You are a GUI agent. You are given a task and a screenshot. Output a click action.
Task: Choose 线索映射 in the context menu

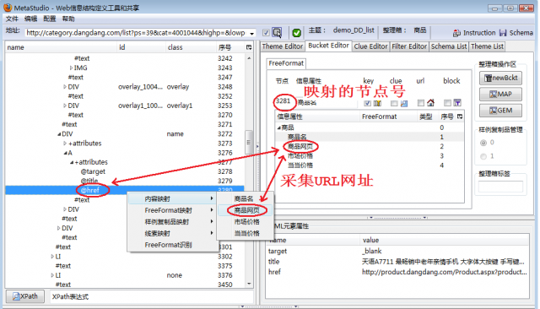coord(173,234)
